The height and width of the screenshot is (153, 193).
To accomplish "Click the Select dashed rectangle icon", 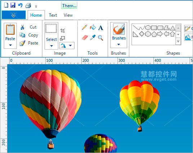I will (x=51, y=28).
